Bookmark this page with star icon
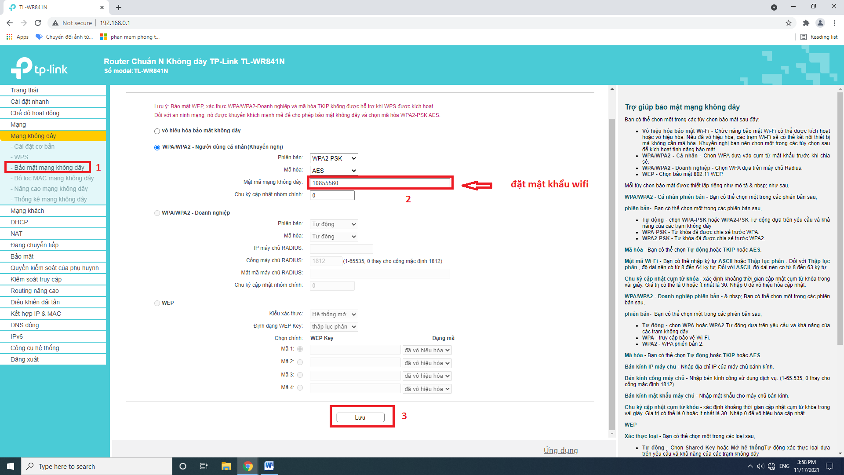 tap(788, 23)
